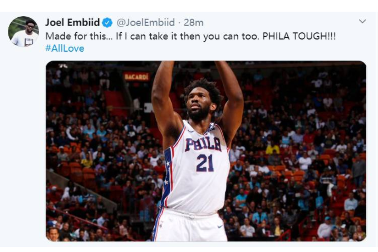378x252 pixels.
Task: Click the Nike swoosh on white shorts
Action: point(220,226)
